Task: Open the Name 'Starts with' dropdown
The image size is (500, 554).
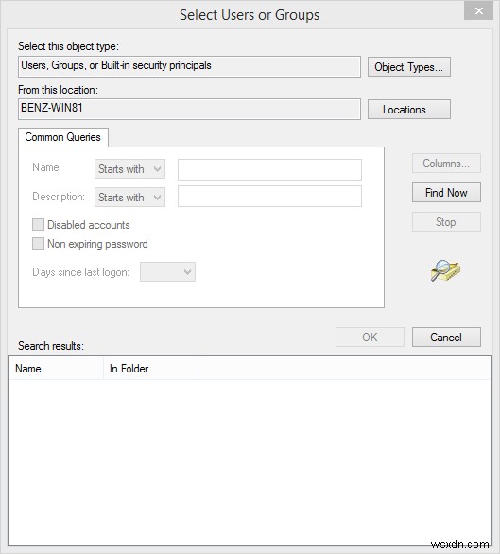Action: point(129,169)
